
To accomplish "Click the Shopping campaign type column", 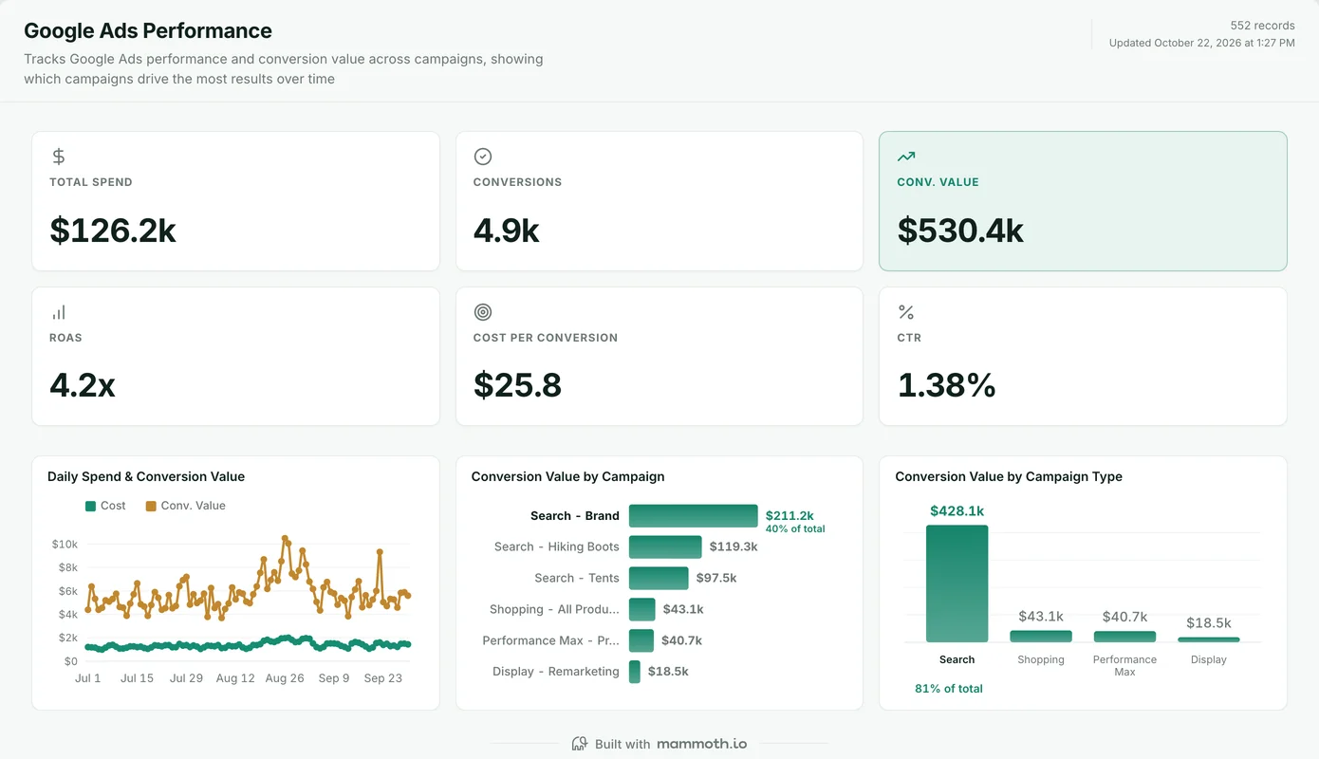I will click(1041, 637).
